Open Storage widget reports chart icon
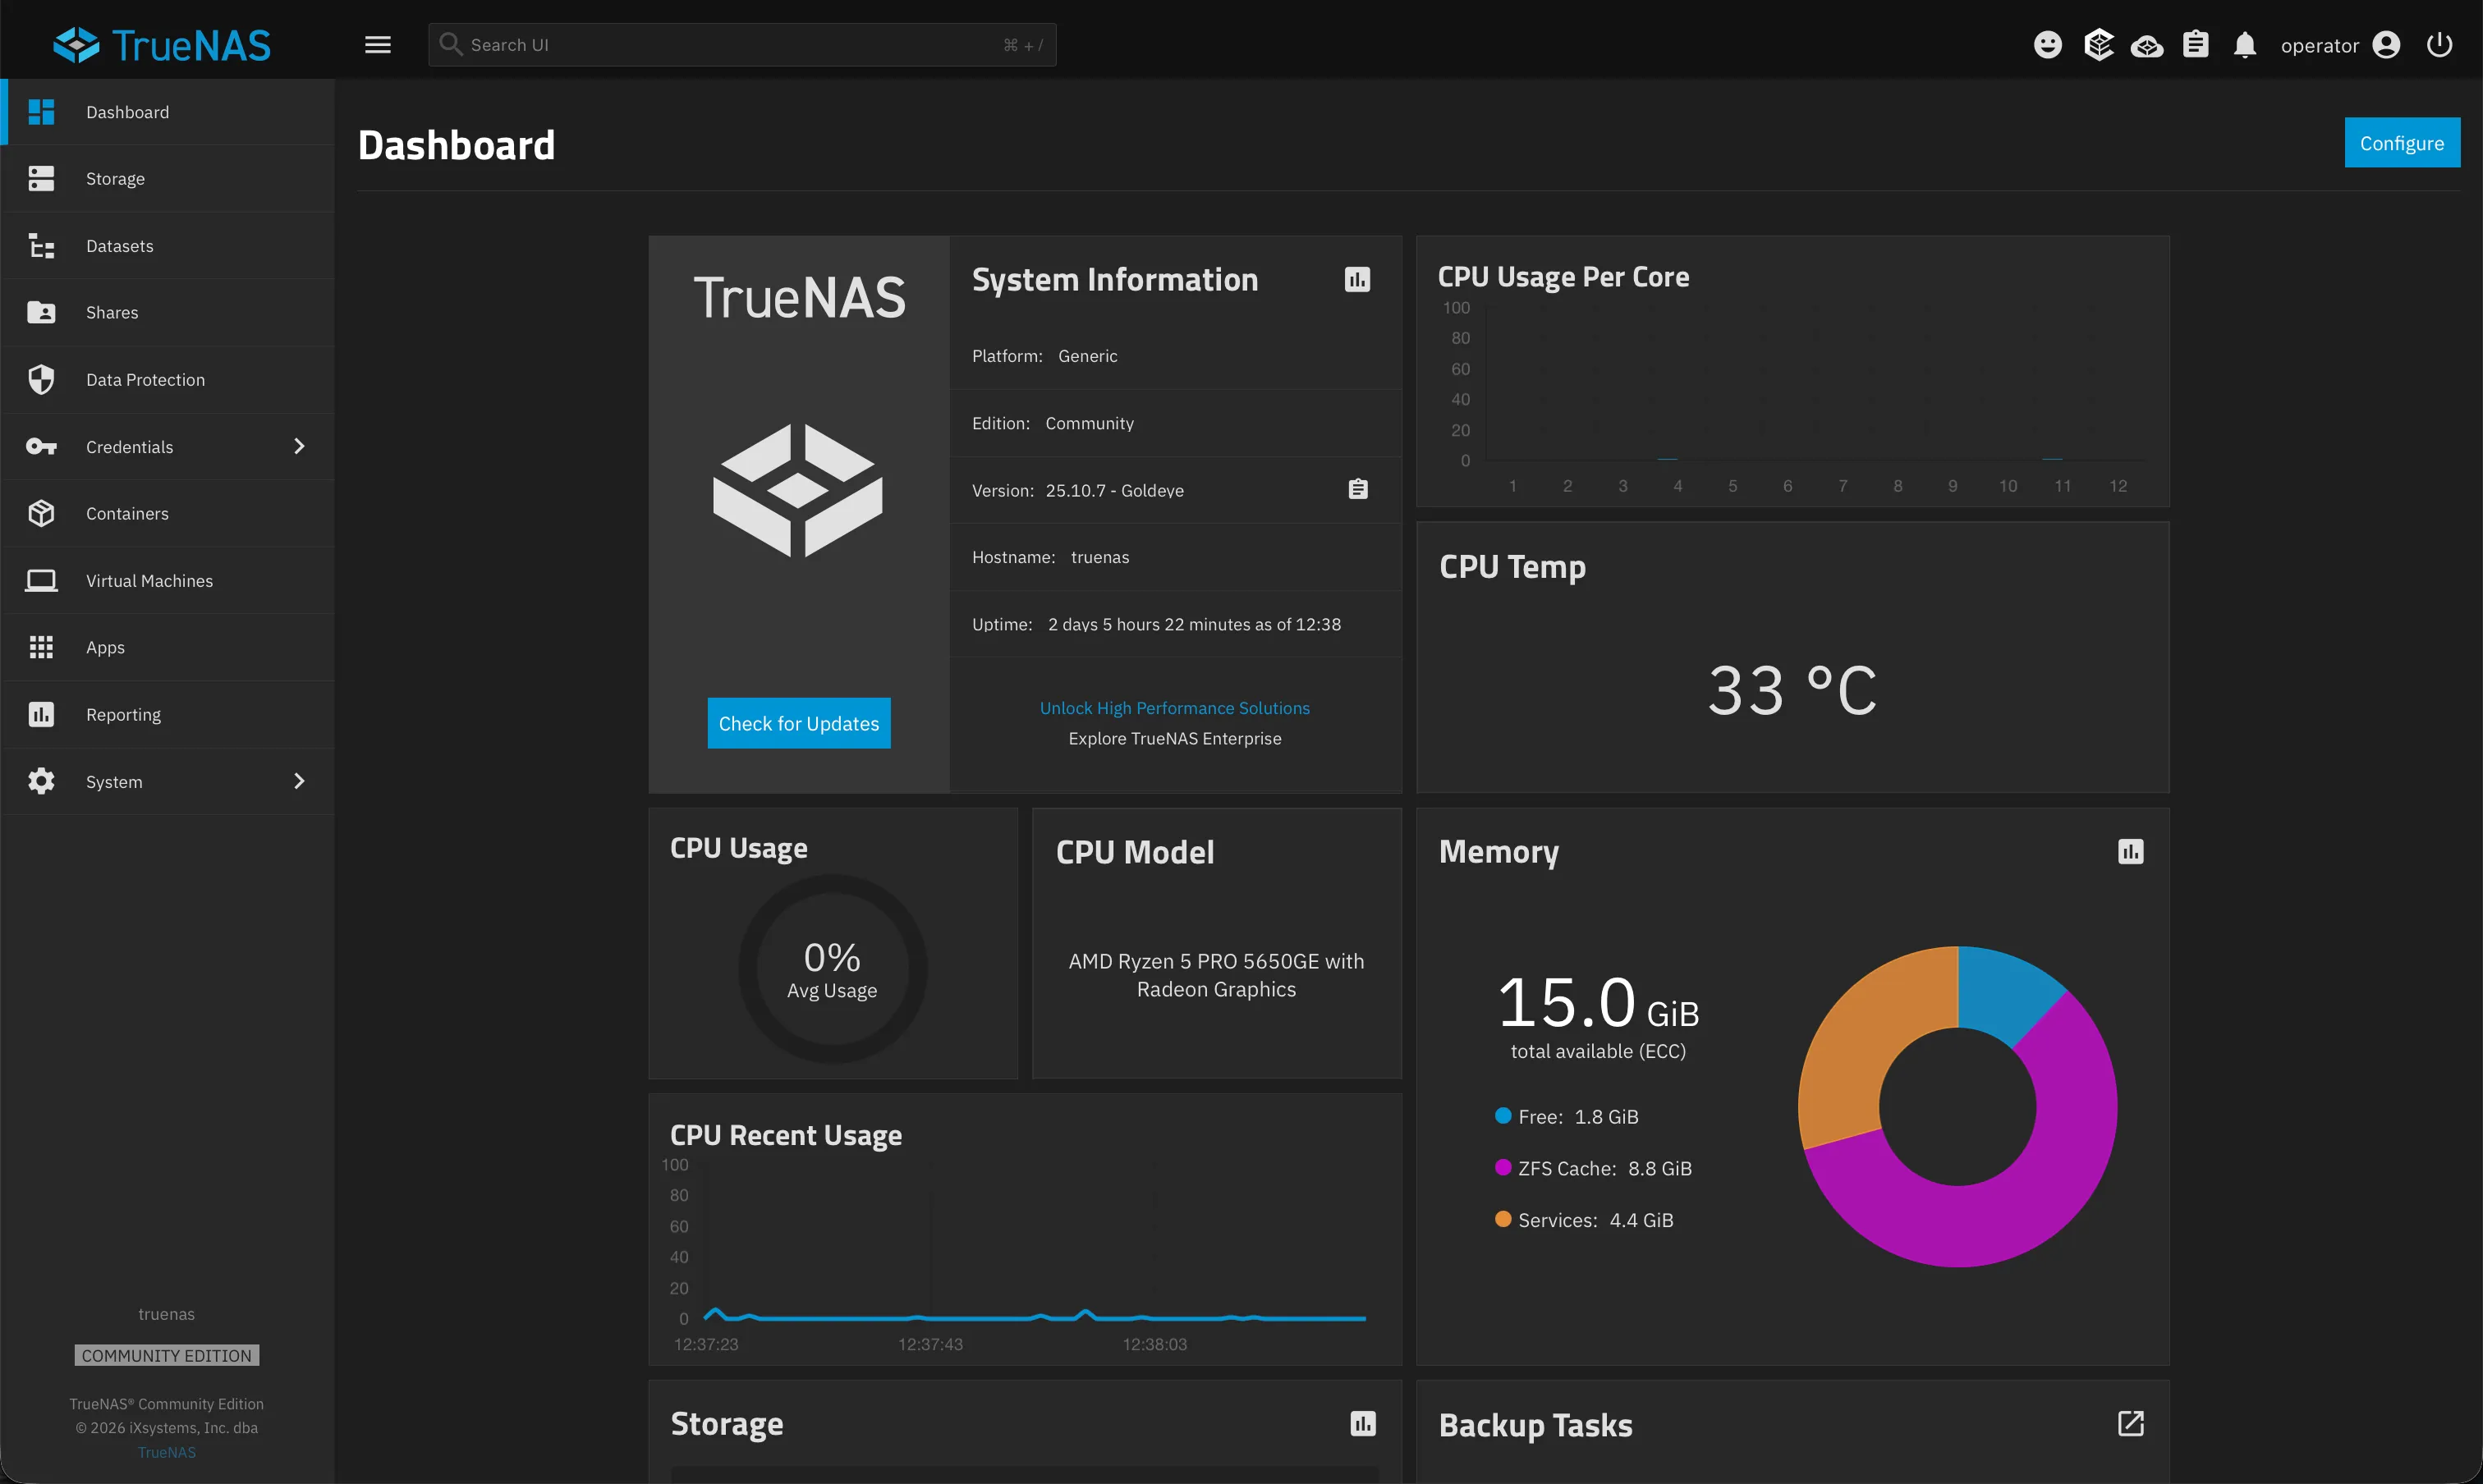The image size is (2483, 1484). tap(1362, 1423)
